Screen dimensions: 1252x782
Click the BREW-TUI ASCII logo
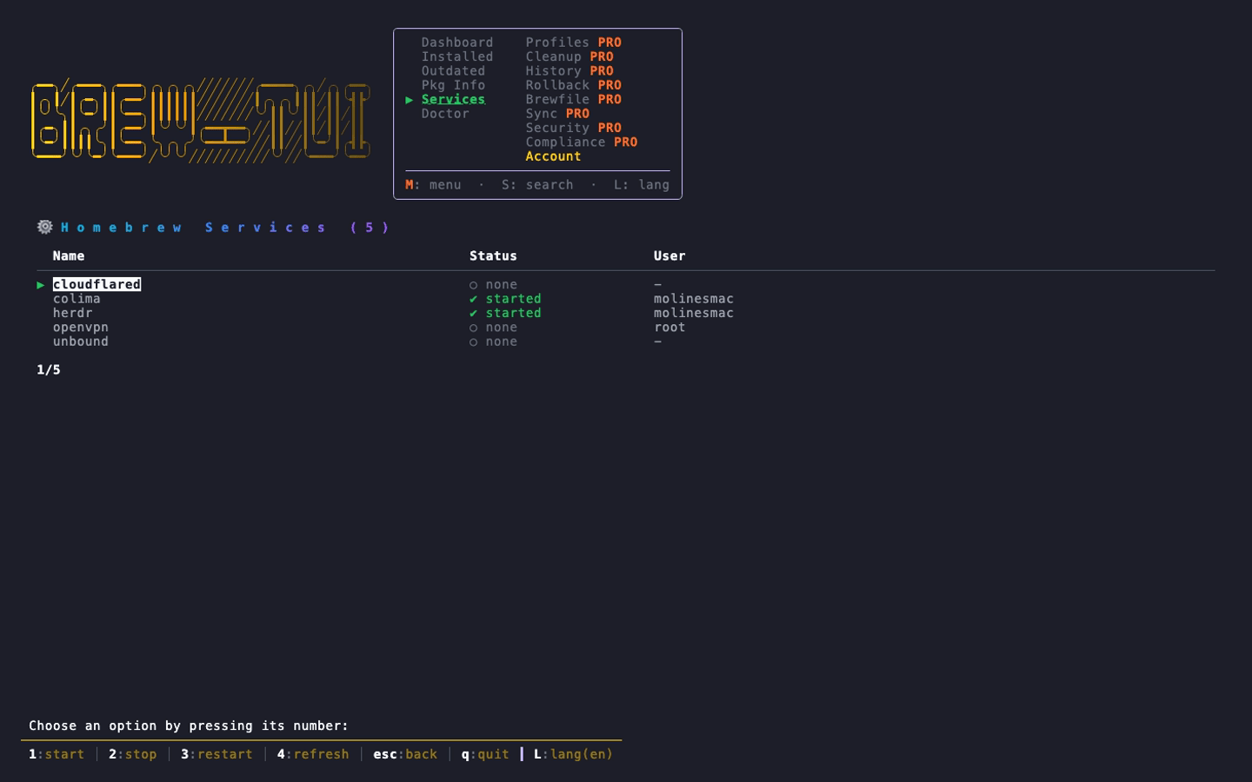201,121
